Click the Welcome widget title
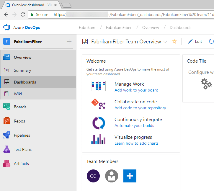214x191 pixels. 96,61
